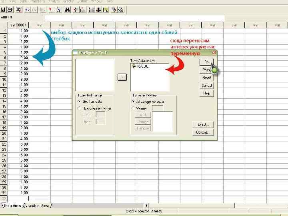Click the Lower range input field
Screen dimensions: 288x216
(x=101, y=115)
